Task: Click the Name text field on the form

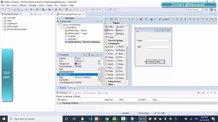Action: click(158, 41)
